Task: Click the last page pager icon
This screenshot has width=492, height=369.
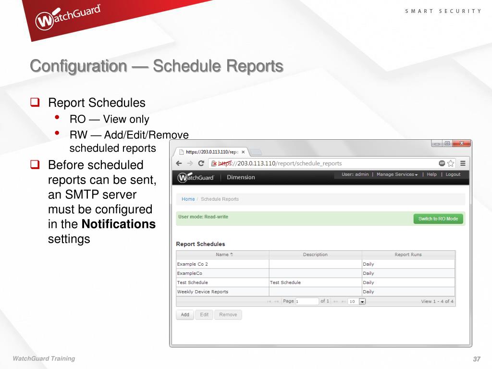Action: click(x=343, y=302)
